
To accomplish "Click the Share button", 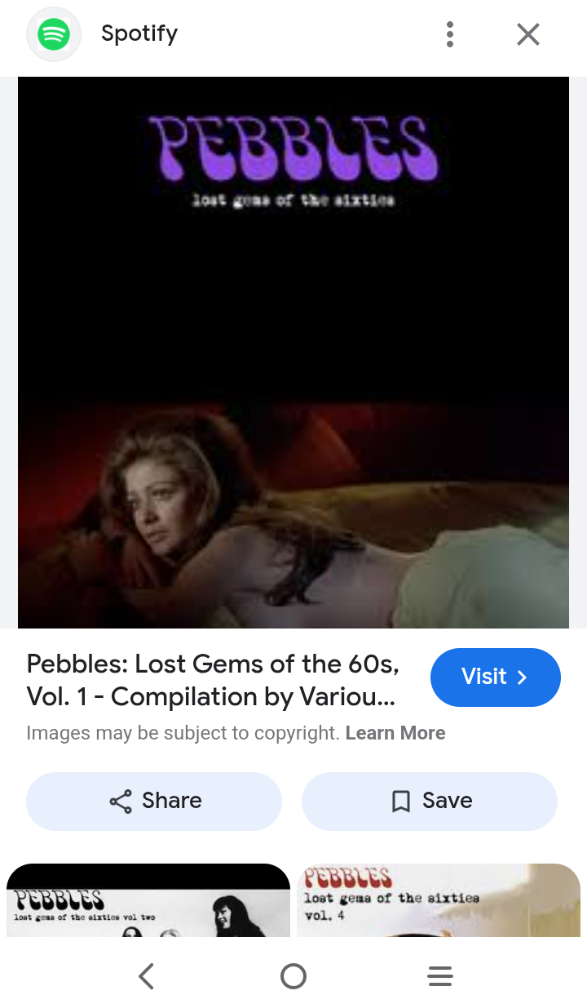I will point(154,801).
